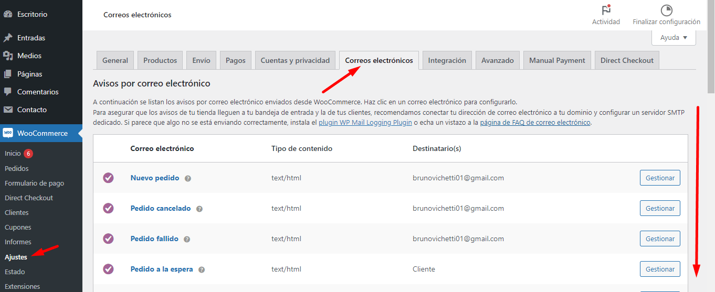Open Clientes in the sidebar
This screenshot has width=715, height=292.
tap(17, 212)
